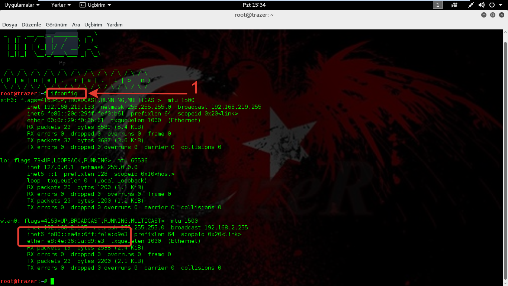
Task: Click inet6 ::1 prefixlen 128 line
Action: [101, 174]
